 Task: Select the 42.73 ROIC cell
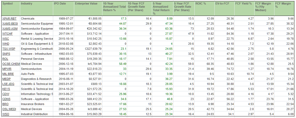tap(205, 109)
